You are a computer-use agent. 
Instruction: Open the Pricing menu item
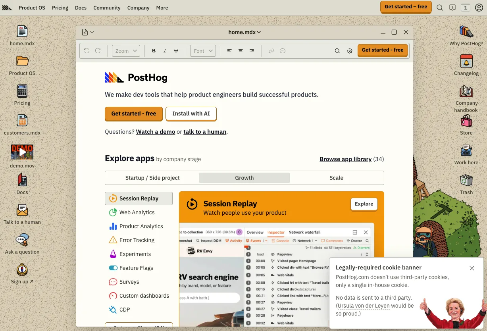(60, 8)
